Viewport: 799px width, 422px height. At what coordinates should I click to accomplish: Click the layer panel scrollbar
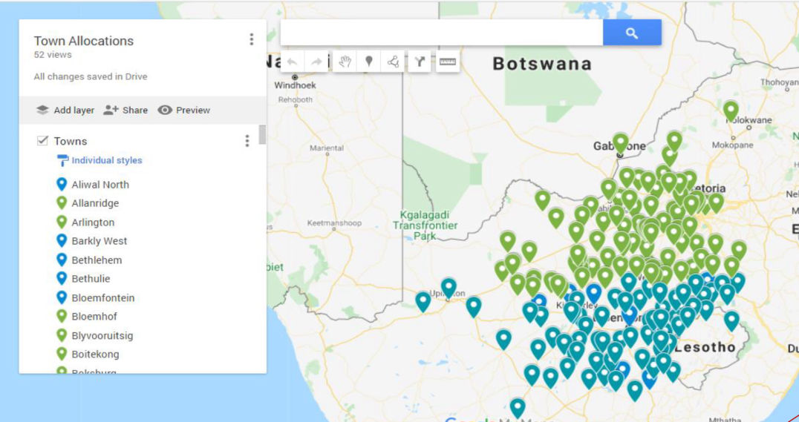click(x=262, y=135)
